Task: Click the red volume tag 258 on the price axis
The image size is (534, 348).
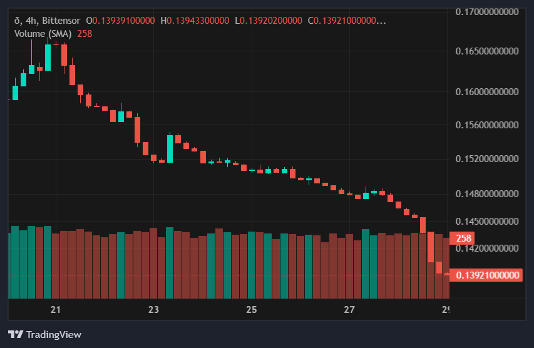Action: point(462,238)
